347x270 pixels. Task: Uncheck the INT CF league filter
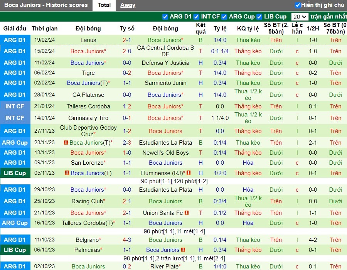pyautogui.click(x=196, y=17)
